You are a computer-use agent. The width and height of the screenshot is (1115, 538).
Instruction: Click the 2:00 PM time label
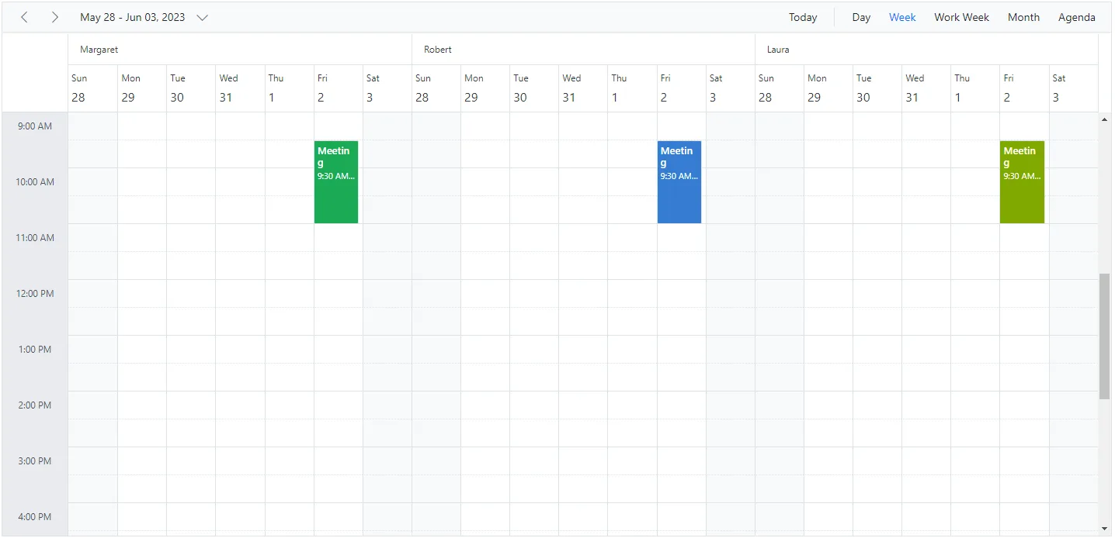click(34, 405)
